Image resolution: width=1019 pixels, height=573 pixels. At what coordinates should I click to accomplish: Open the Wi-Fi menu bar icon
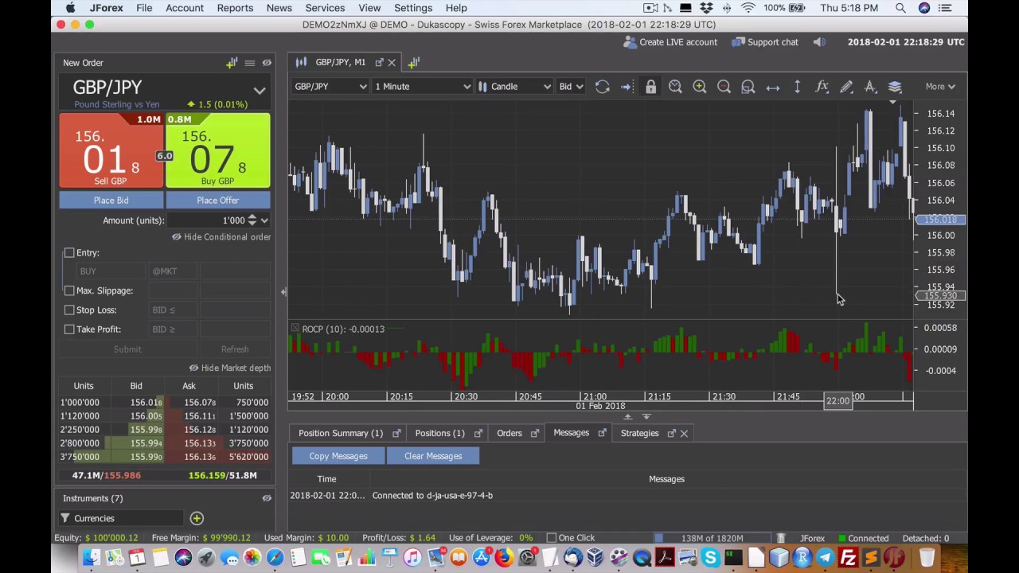point(748,8)
